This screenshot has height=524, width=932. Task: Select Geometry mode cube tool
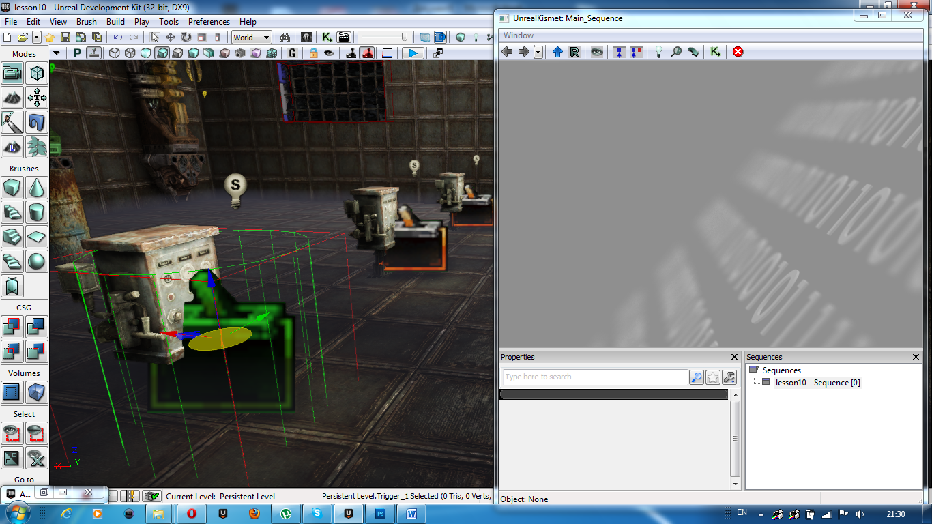coord(37,73)
